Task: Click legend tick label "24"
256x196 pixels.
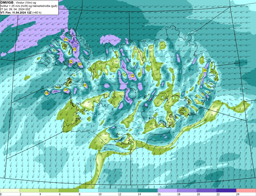Action: (x=238, y=194)
